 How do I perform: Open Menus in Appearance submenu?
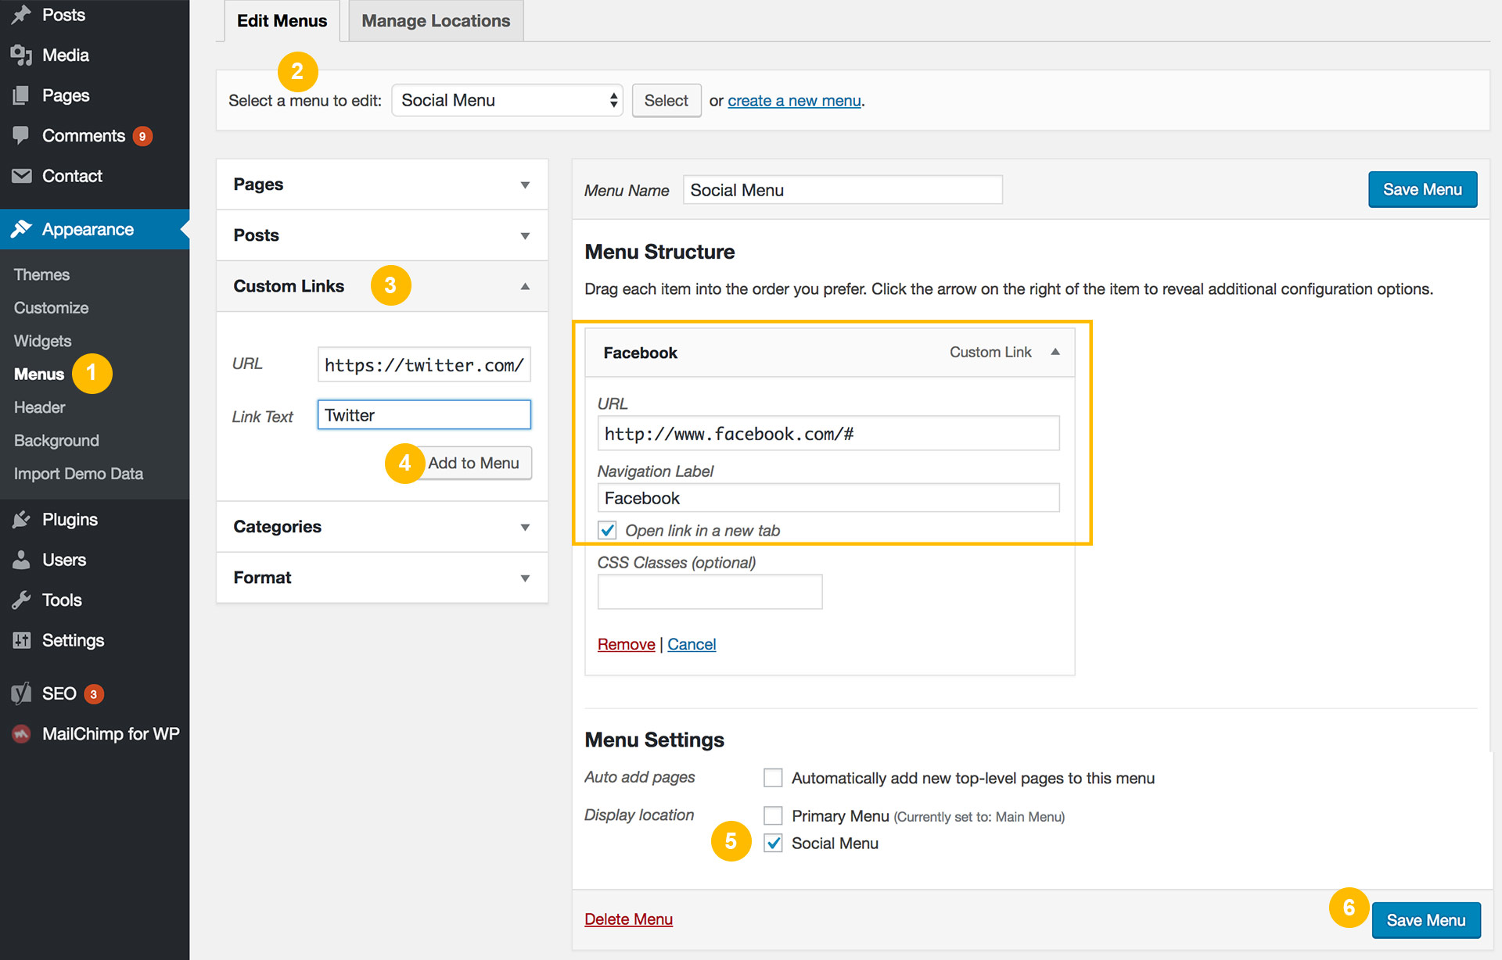39,374
